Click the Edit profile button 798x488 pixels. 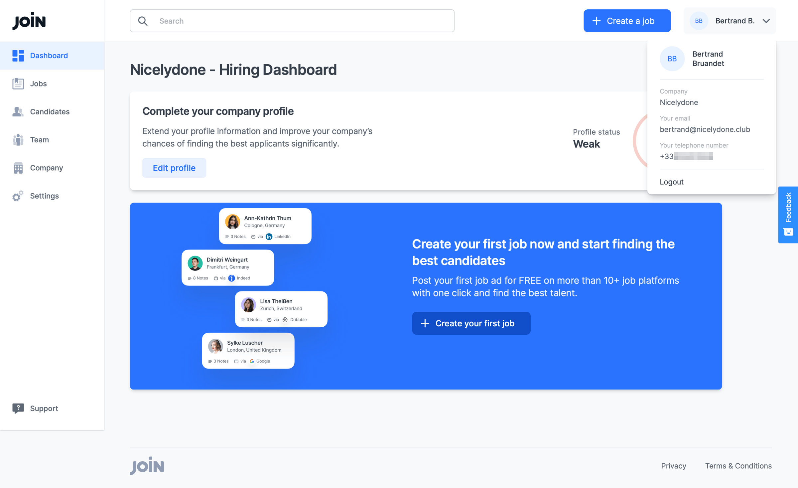[174, 168]
